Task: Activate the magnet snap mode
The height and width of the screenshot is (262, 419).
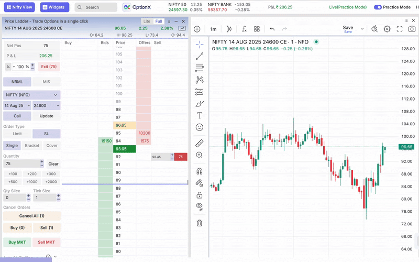Action: [x=199, y=171]
